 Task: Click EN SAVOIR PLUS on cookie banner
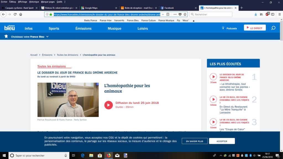click(x=195, y=141)
